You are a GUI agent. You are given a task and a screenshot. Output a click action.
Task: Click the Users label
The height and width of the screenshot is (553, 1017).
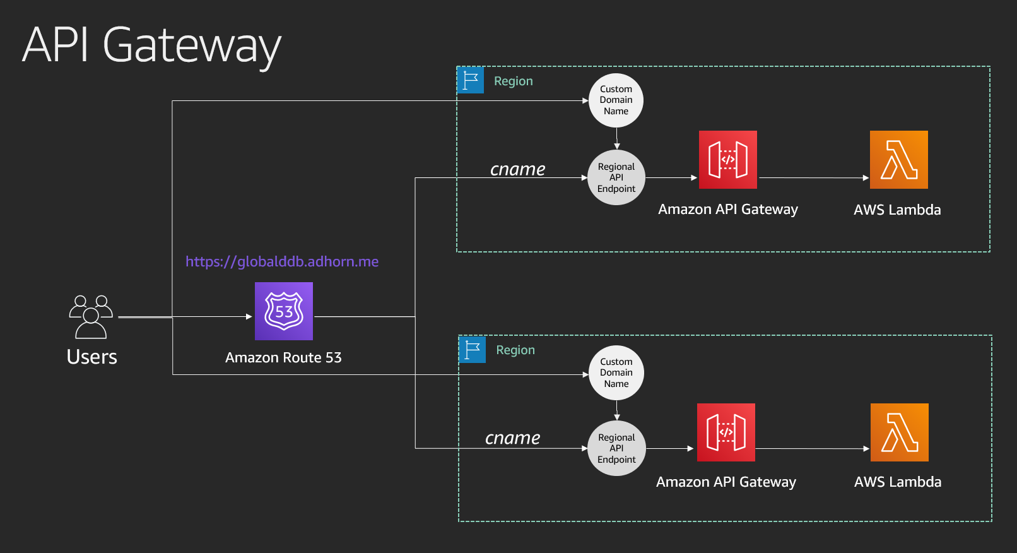[x=92, y=357]
